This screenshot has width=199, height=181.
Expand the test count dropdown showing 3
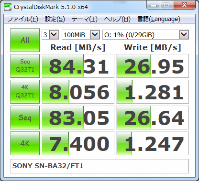[x=54, y=34]
